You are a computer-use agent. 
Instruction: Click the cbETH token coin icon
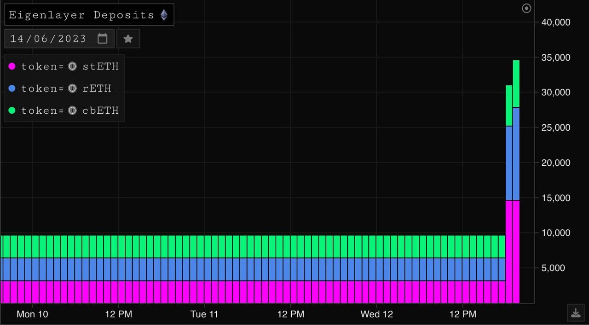(72, 110)
